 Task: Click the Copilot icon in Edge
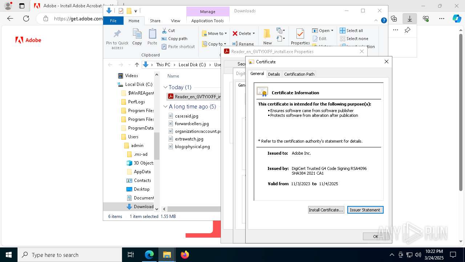point(457,19)
